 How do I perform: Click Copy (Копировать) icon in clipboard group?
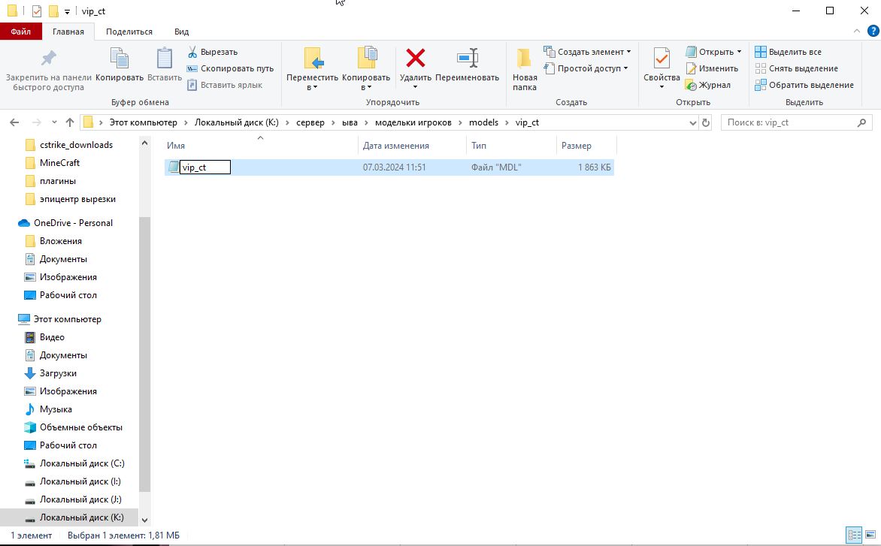(x=119, y=59)
